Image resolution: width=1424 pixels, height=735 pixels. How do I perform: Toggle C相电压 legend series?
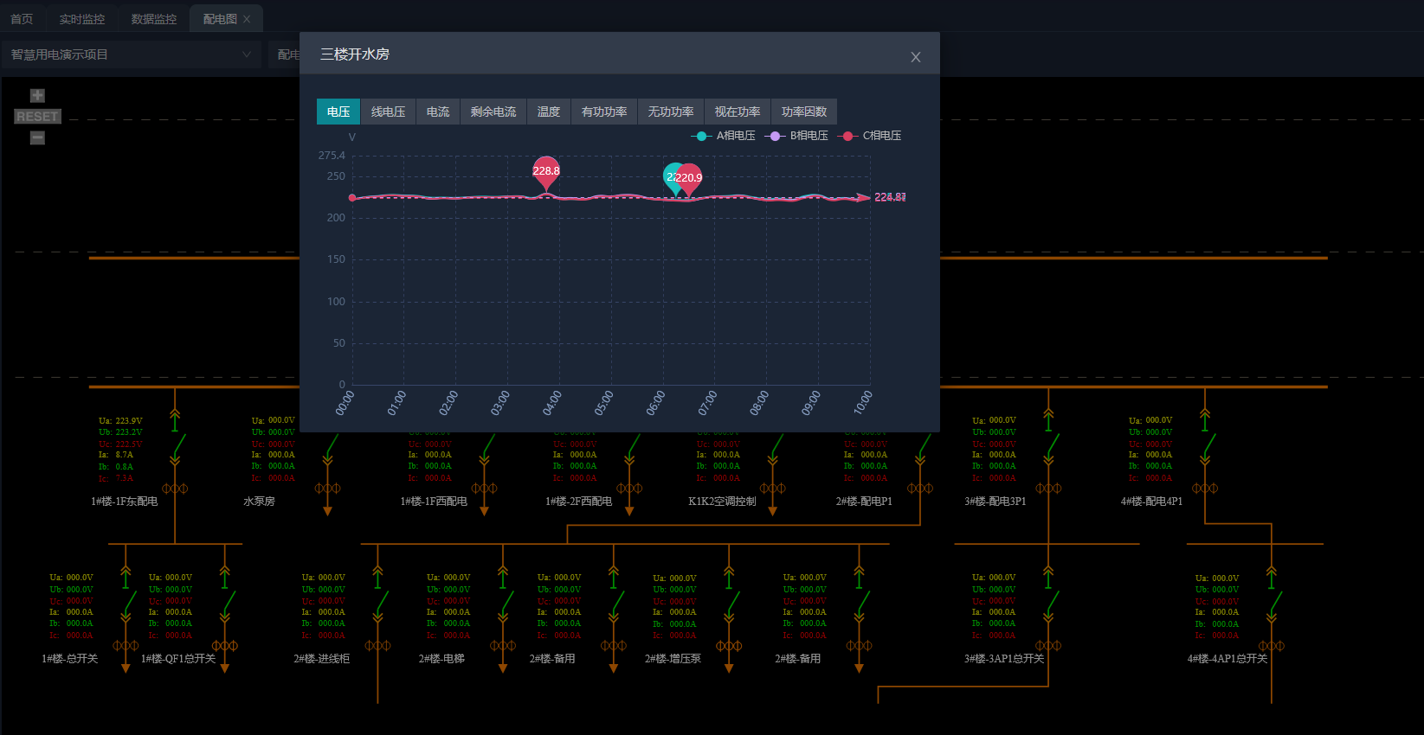click(x=870, y=136)
